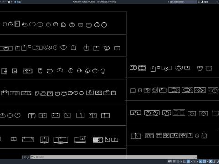Click the command line recent commands icon

click(x=32, y=157)
